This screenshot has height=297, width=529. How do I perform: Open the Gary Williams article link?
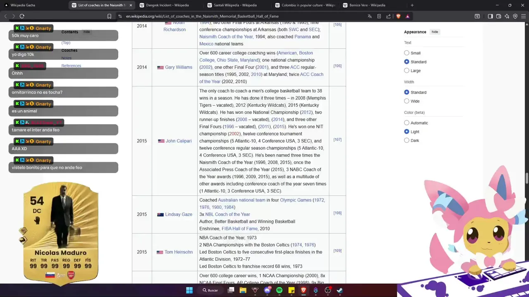point(179,67)
